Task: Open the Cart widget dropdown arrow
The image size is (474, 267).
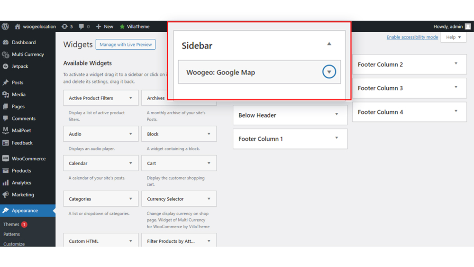Action: [x=209, y=163]
